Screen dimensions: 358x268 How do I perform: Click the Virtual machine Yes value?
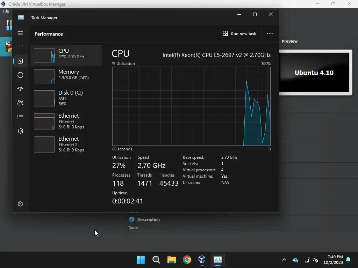224,176
